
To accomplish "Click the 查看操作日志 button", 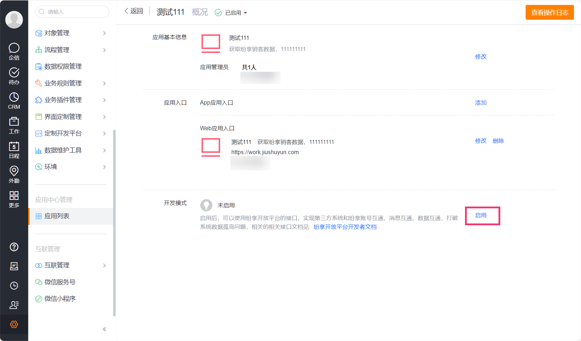I will (549, 13).
